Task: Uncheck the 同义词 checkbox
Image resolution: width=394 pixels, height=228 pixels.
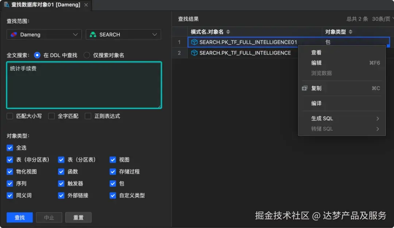Action: (x=10, y=195)
